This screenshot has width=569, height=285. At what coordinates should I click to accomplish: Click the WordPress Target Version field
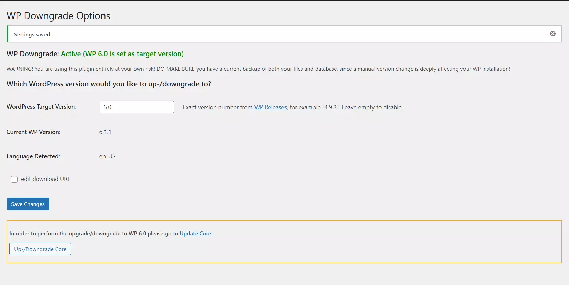137,107
